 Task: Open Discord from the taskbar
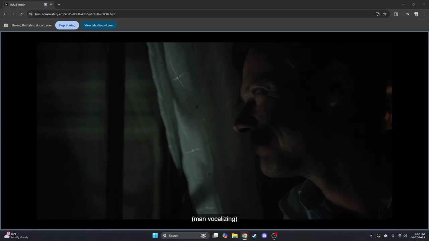pyautogui.click(x=264, y=236)
